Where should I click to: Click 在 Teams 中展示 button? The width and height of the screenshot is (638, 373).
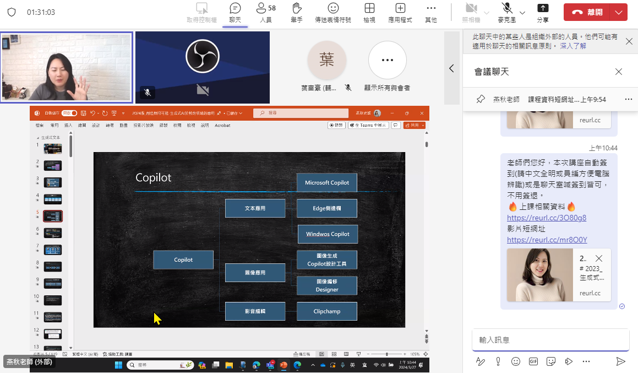pos(368,126)
